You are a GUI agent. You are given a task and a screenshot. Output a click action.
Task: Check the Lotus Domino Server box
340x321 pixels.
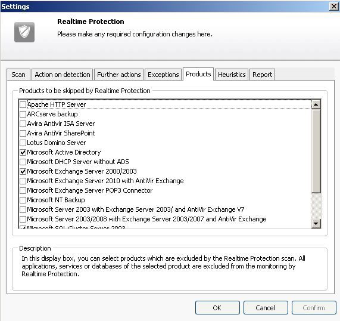(23, 143)
